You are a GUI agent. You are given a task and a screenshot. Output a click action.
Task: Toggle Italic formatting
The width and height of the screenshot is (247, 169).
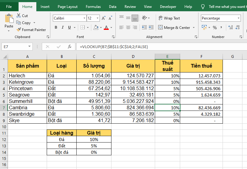coord(63,28)
